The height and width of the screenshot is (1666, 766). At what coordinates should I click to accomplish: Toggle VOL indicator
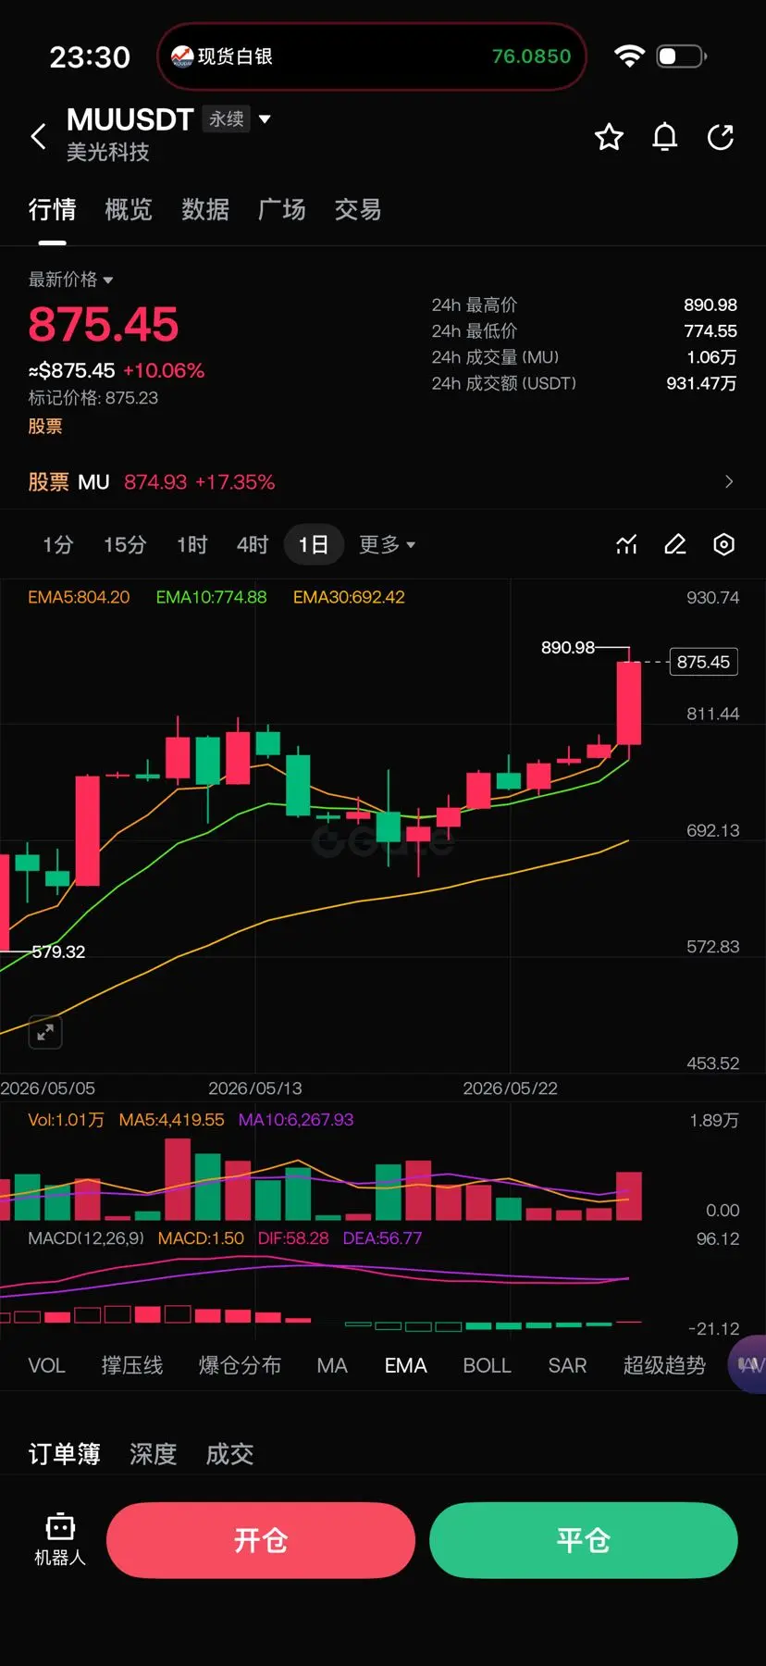tap(46, 1365)
